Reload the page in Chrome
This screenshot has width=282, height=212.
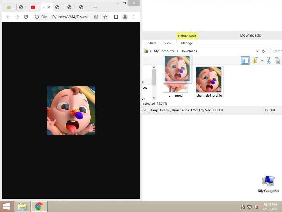tap(26, 17)
